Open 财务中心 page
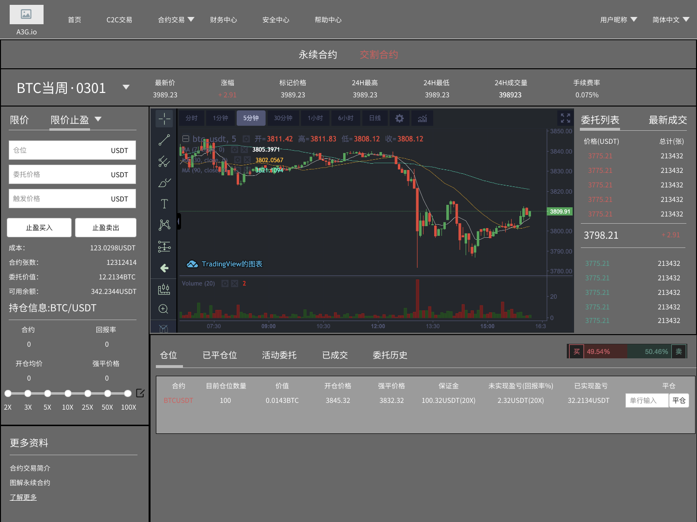Viewport: 697px width, 522px height. point(224,20)
